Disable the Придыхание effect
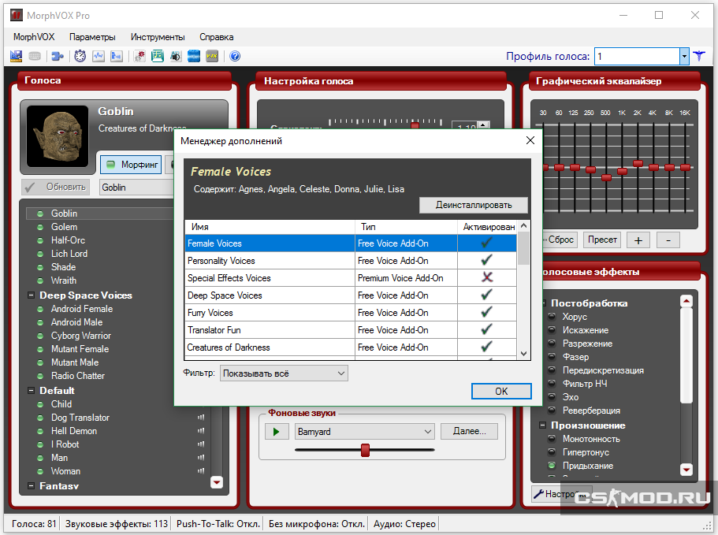718x535 pixels. pos(552,466)
